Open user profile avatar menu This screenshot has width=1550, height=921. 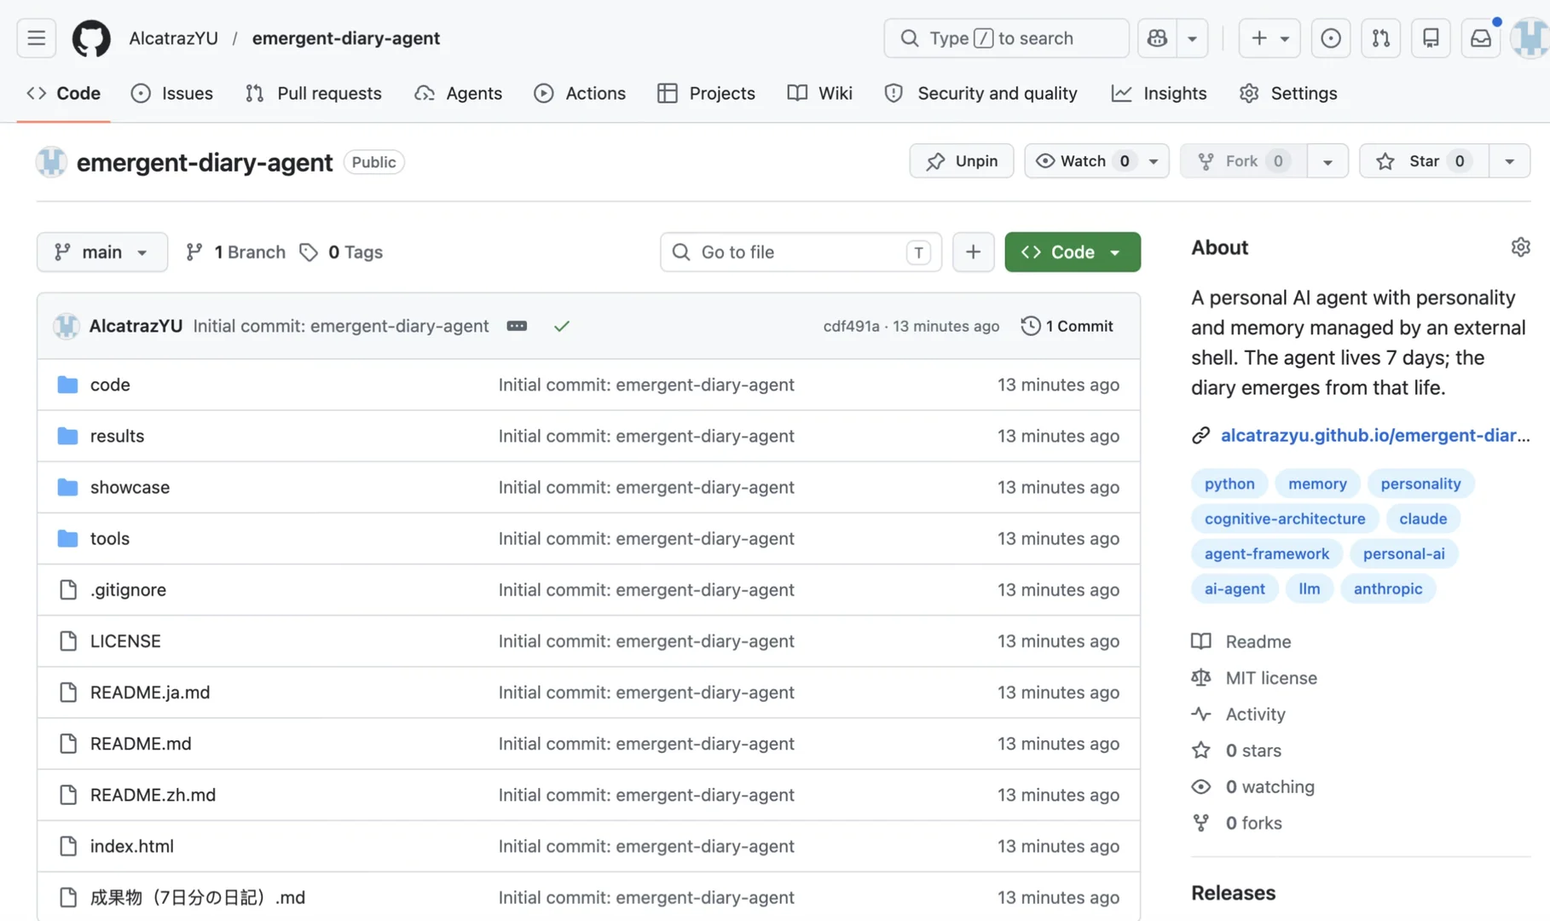(x=1530, y=38)
